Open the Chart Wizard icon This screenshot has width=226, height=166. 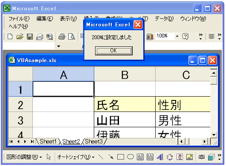(x=150, y=37)
